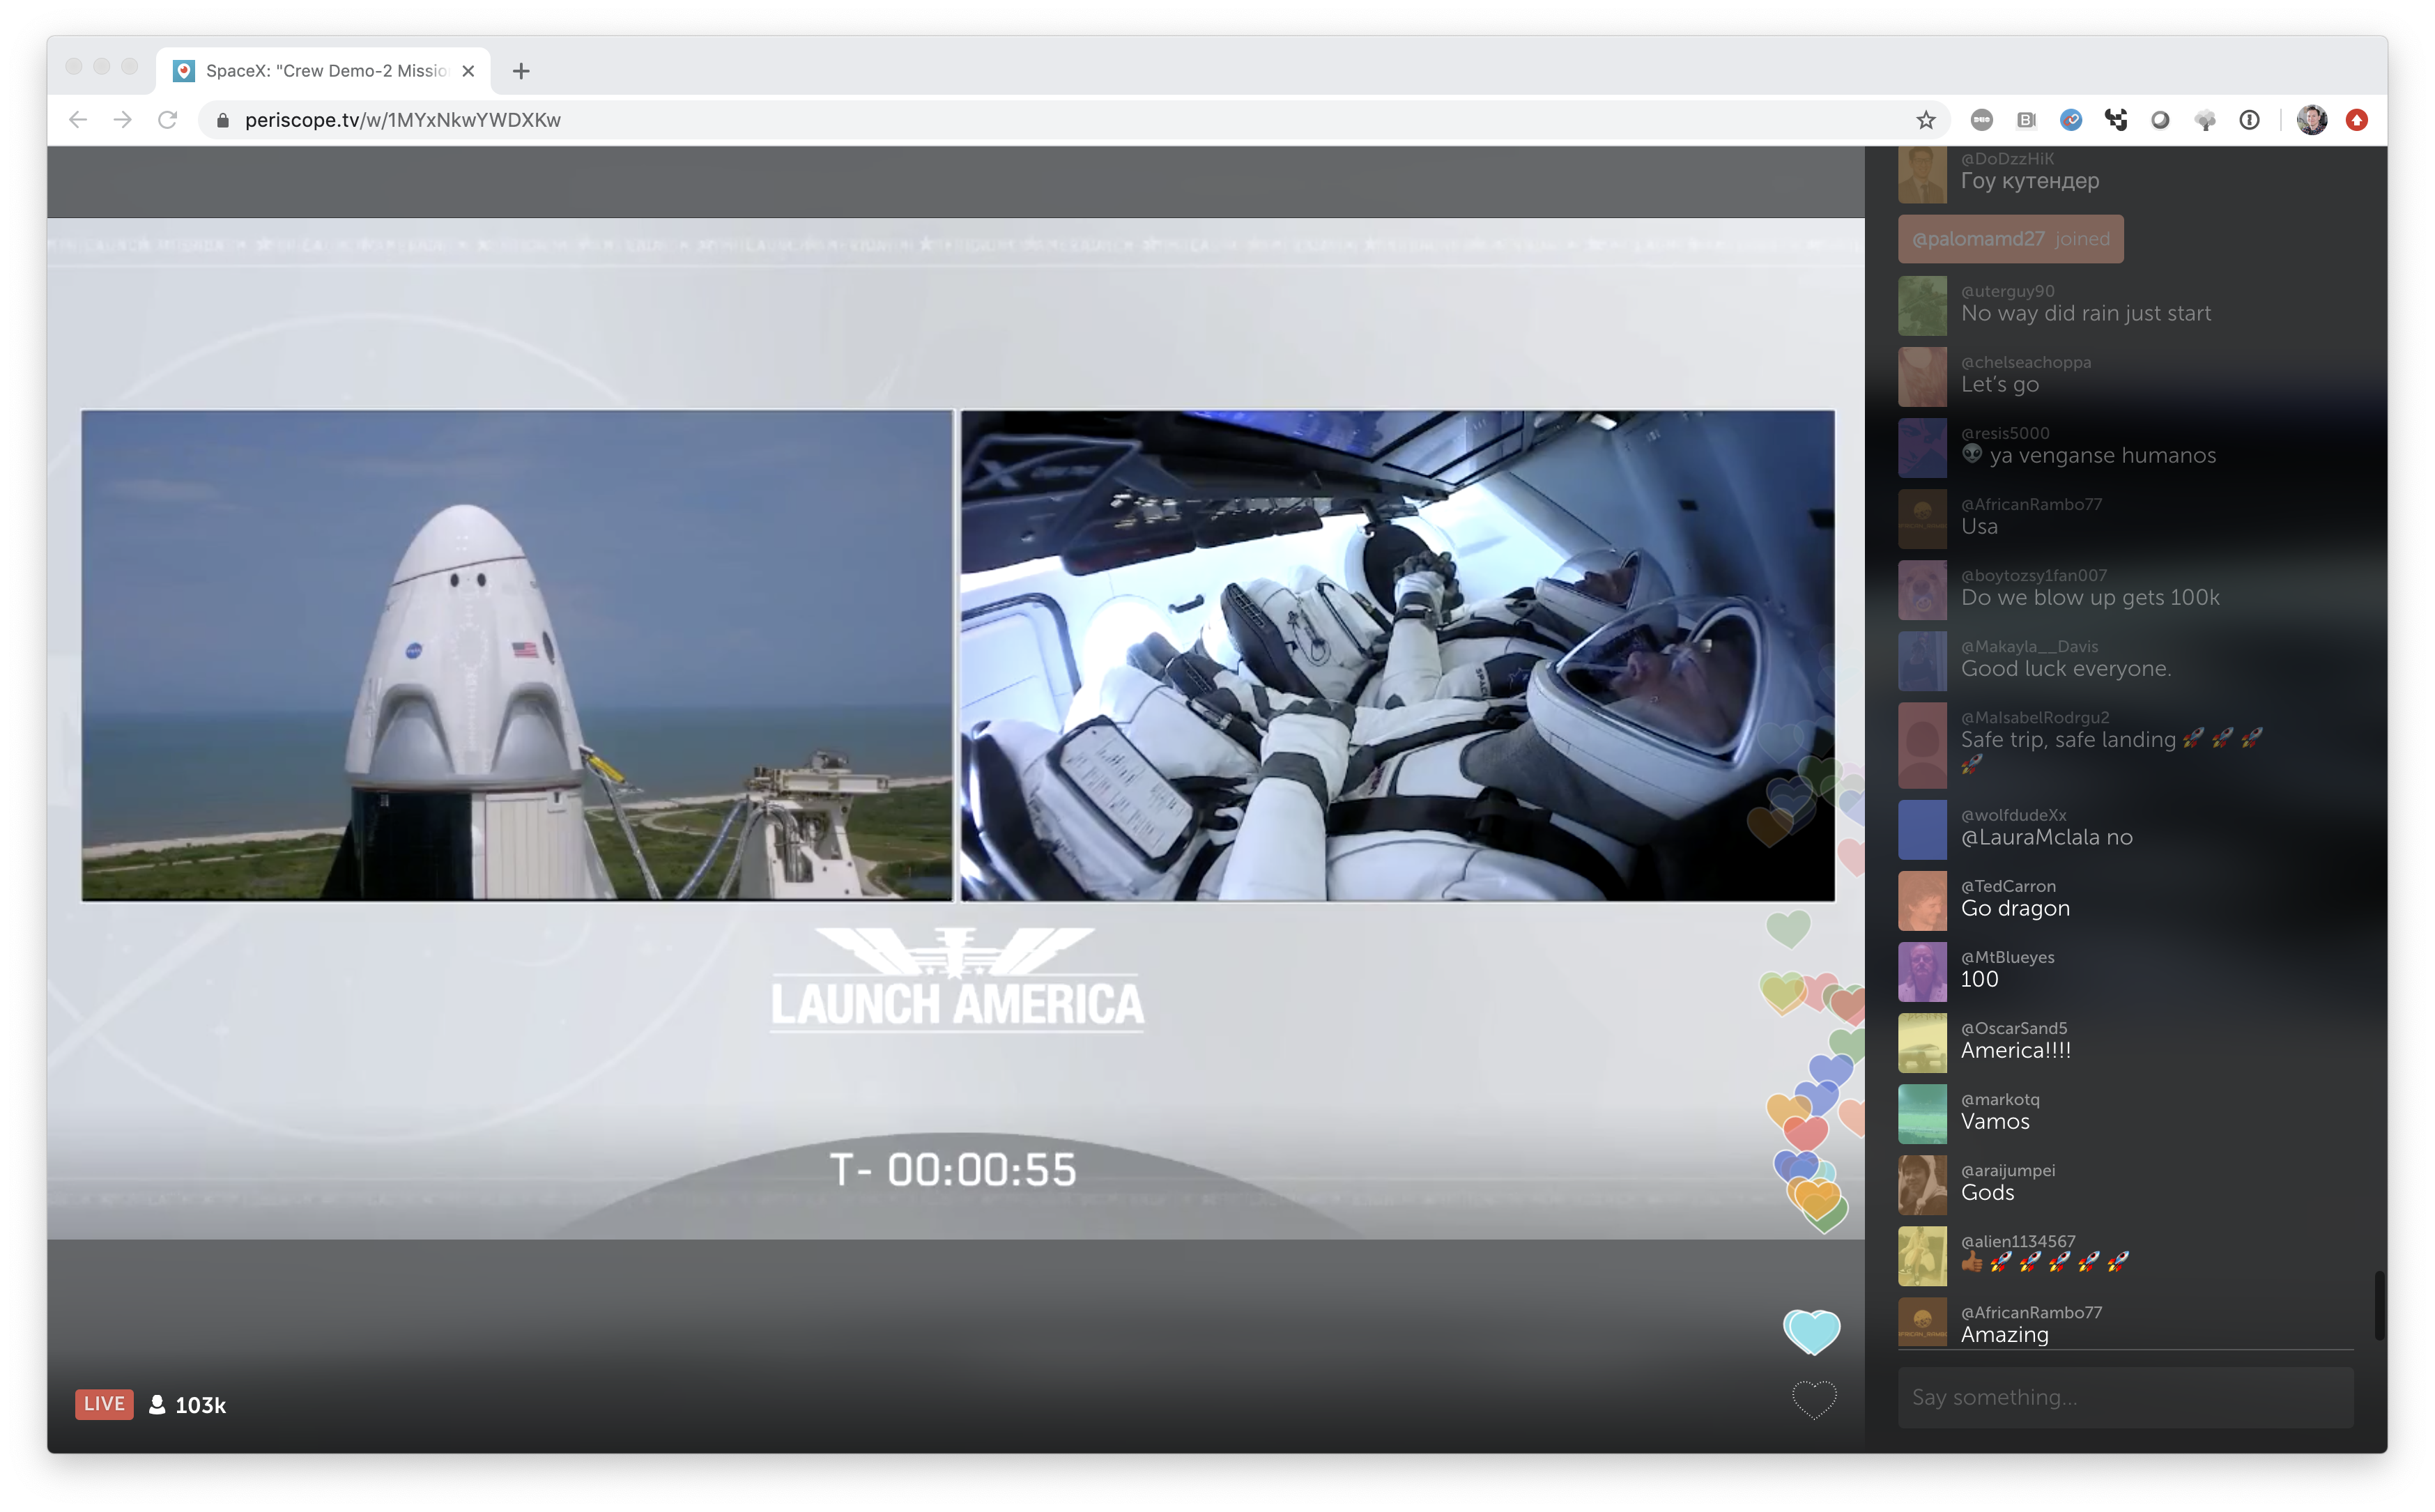Open @OscarSand5 avatar
Viewport: 2435px width, 1512px height.
coord(1922,1042)
